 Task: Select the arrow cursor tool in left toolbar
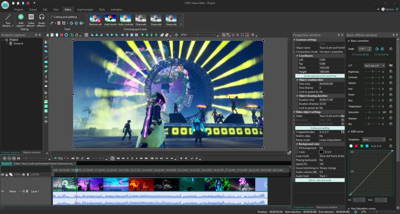[46, 42]
